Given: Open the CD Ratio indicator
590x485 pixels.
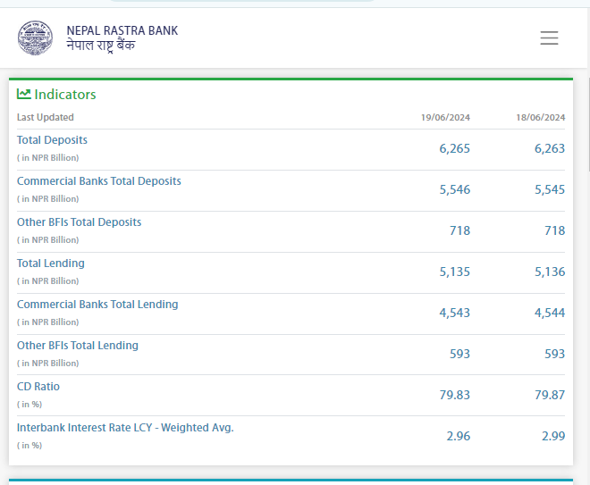Looking at the screenshot, I should 38,387.
